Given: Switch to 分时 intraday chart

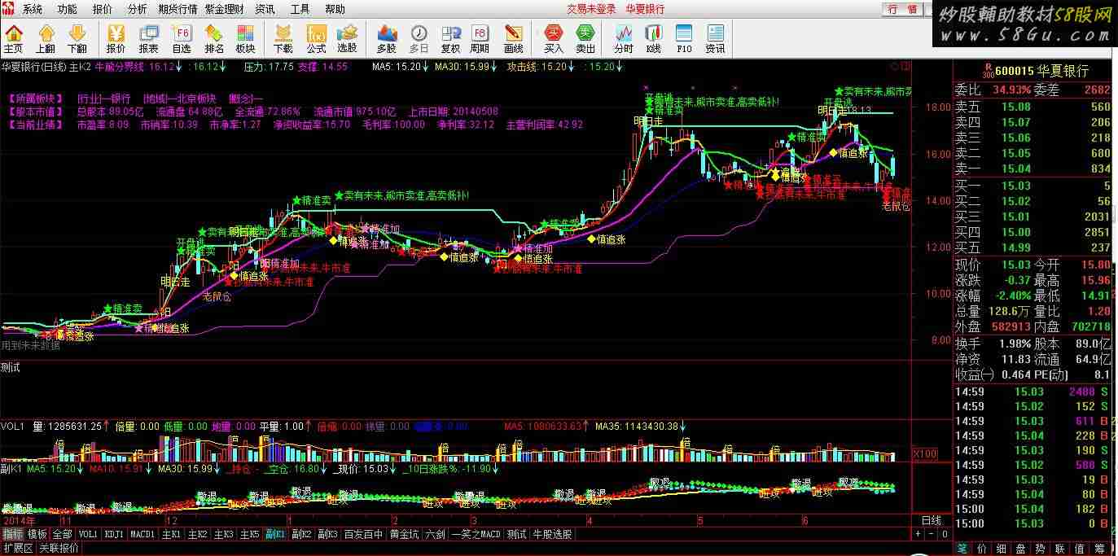Looking at the screenshot, I should [x=624, y=38].
